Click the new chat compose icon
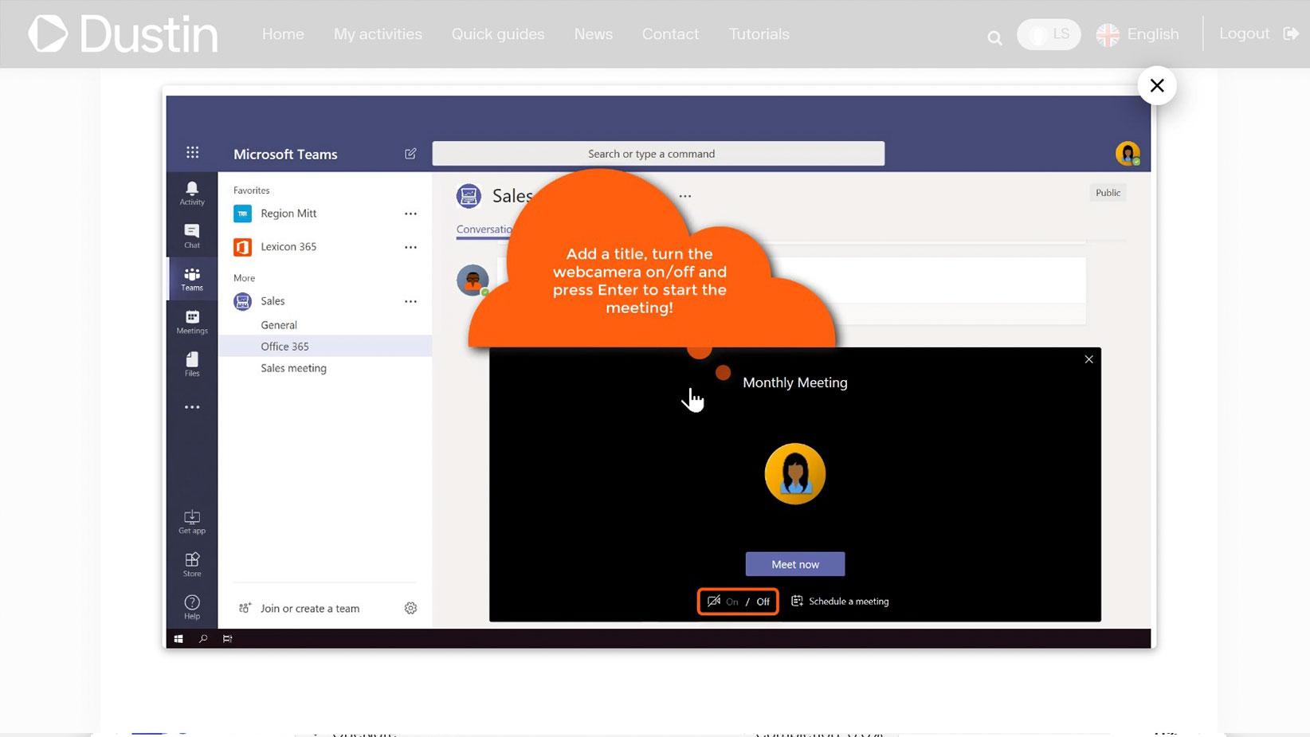Image resolution: width=1310 pixels, height=737 pixels. (410, 154)
